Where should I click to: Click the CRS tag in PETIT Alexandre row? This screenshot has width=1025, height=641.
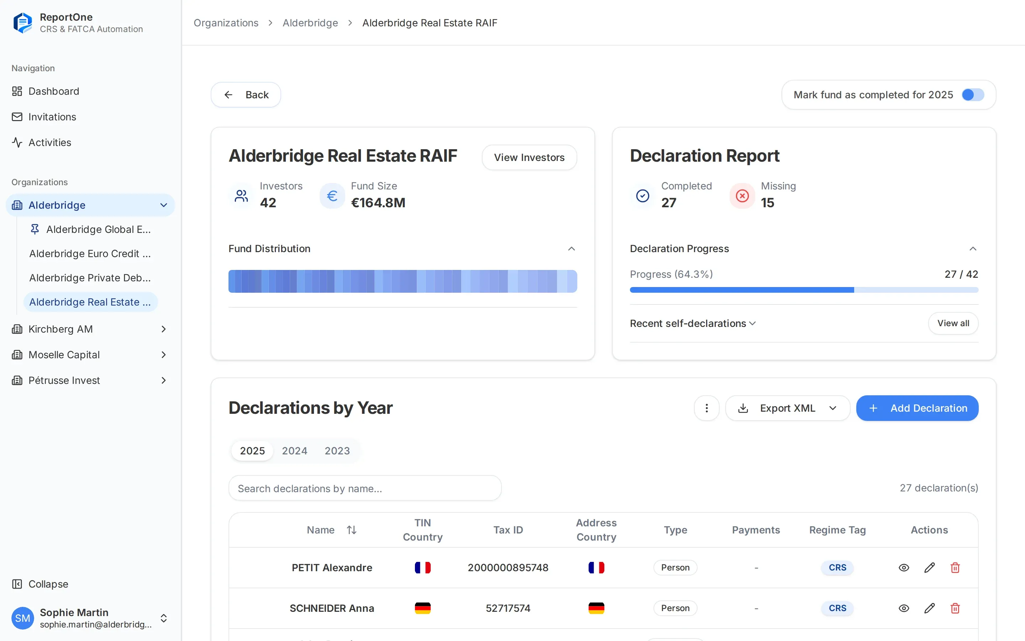pyautogui.click(x=837, y=568)
